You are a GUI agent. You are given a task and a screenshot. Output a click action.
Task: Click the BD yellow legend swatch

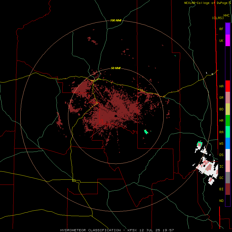point(228,109)
